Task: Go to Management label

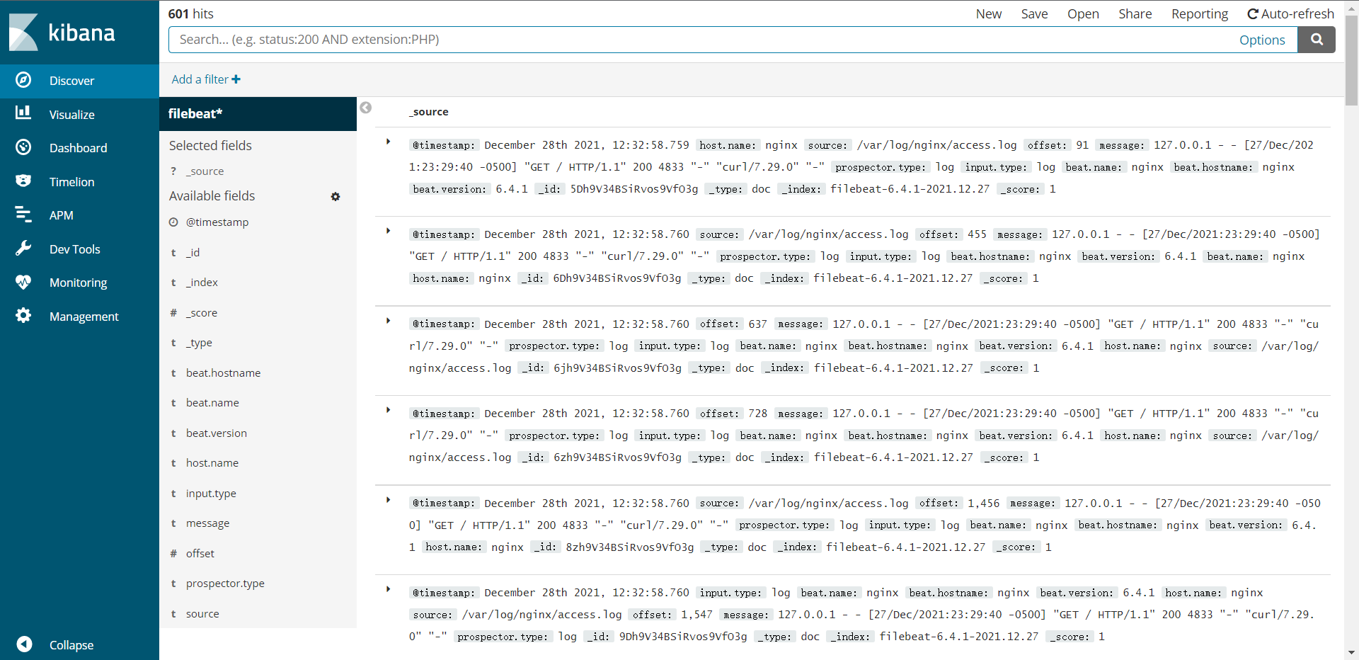Action: click(x=84, y=317)
